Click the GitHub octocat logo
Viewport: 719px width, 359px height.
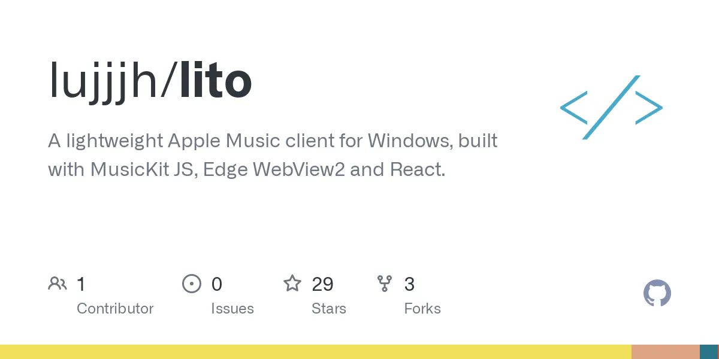(657, 293)
